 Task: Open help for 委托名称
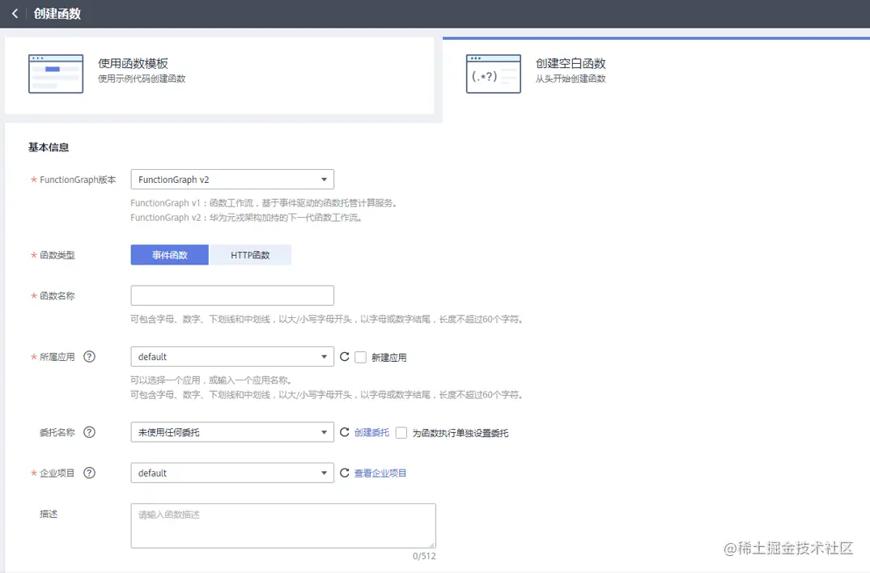click(89, 432)
